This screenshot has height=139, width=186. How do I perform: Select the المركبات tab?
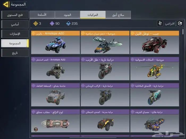point(93,15)
